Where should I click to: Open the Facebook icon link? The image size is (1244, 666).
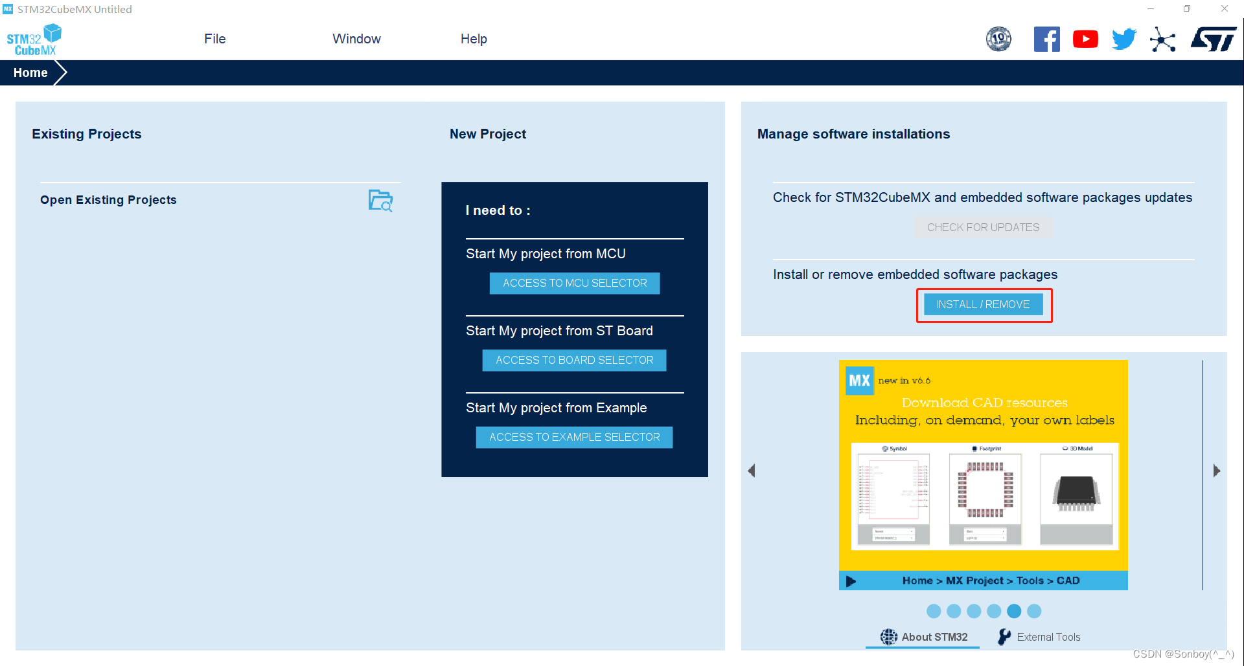[x=1046, y=39]
